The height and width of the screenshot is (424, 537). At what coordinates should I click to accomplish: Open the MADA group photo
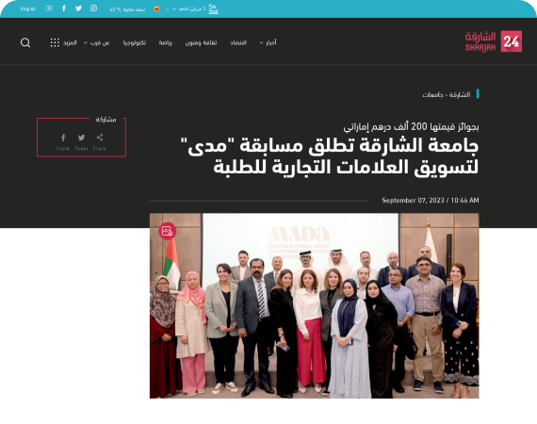315,305
